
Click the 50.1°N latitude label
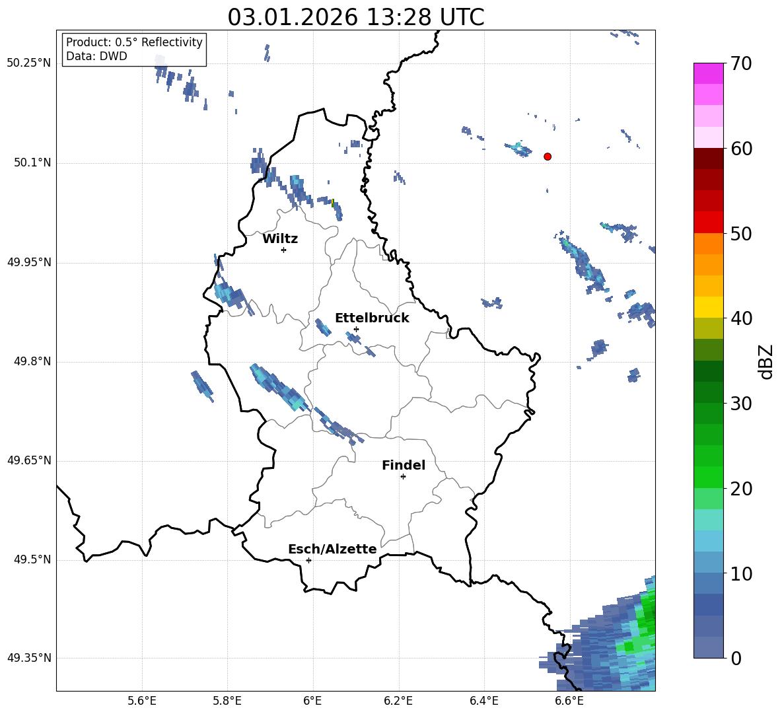(x=32, y=163)
